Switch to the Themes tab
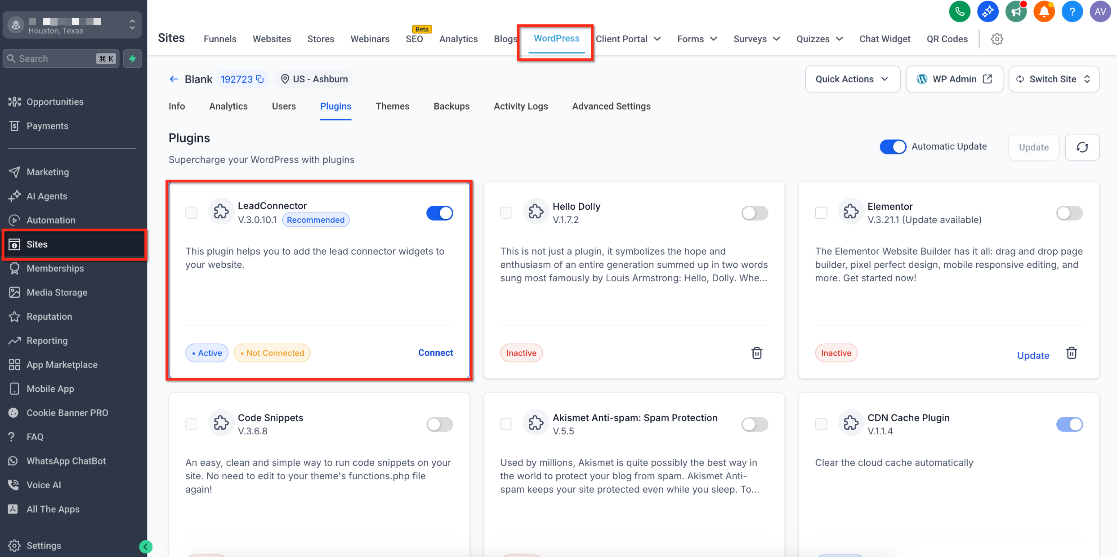The image size is (1117, 557). [x=392, y=106]
